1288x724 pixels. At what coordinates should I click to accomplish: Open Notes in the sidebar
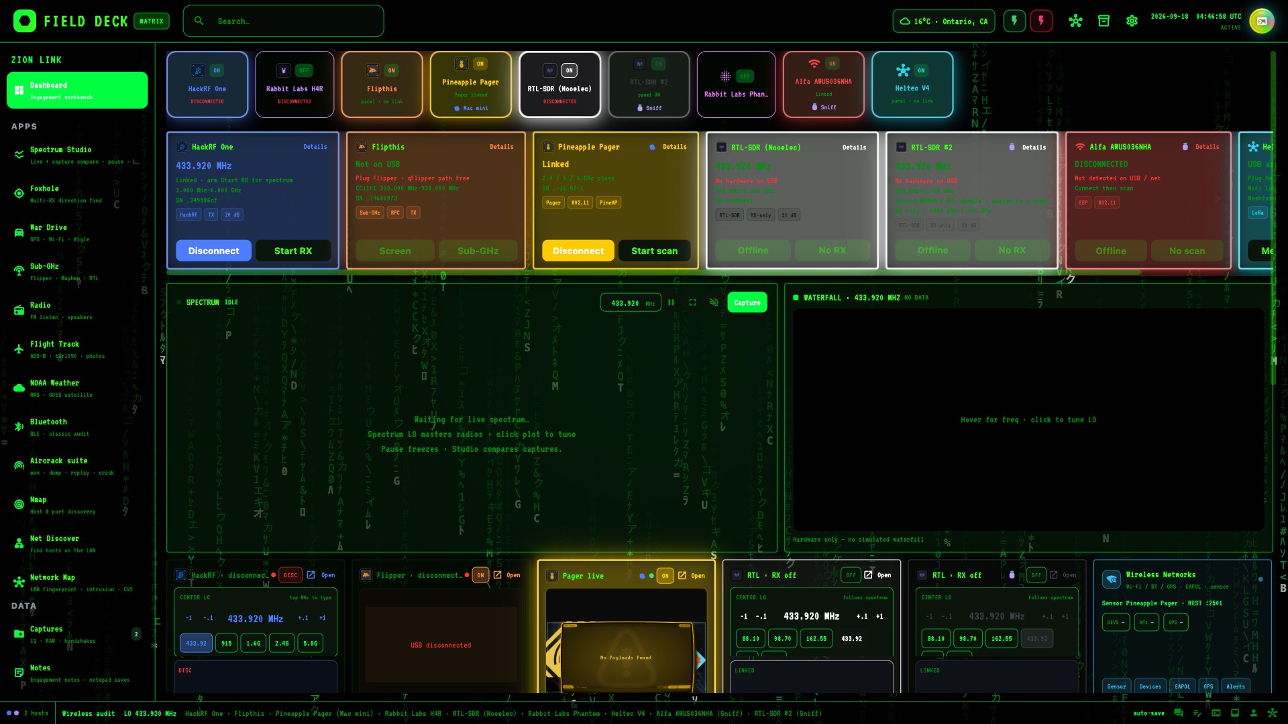[x=77, y=673]
